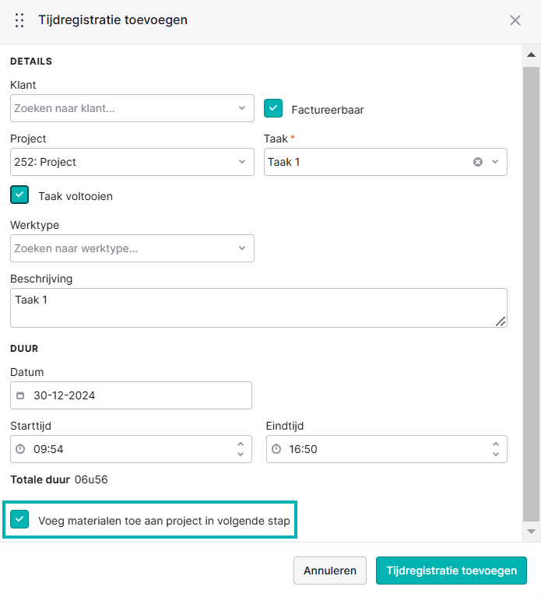Open the Klant search dropdown
The height and width of the screenshot is (597, 541).
[132, 108]
